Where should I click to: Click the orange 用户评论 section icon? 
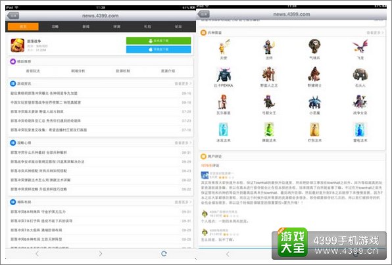click(x=203, y=157)
